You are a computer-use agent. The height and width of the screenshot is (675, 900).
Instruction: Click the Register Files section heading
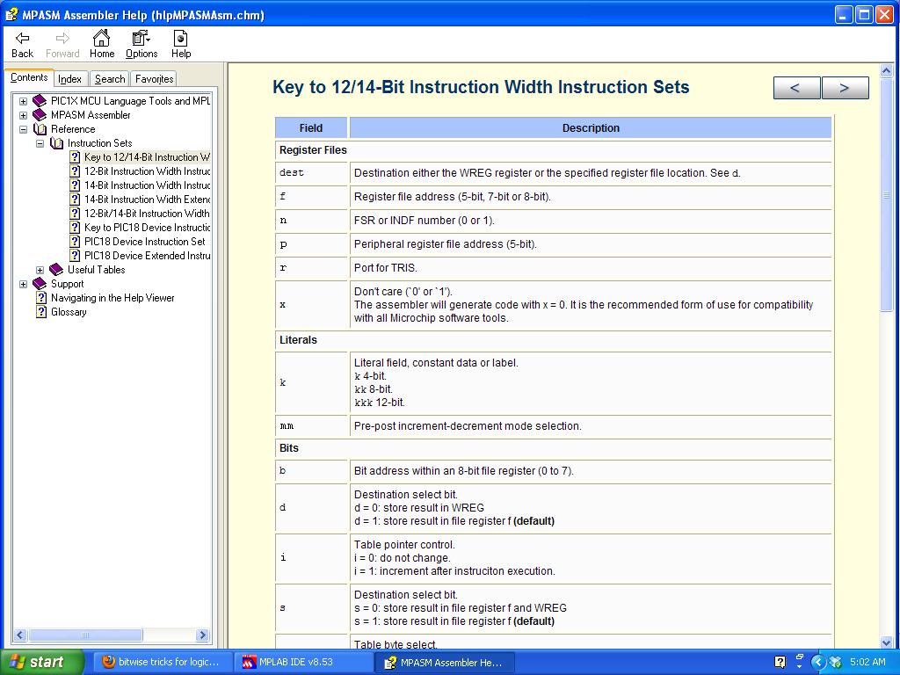[314, 150]
